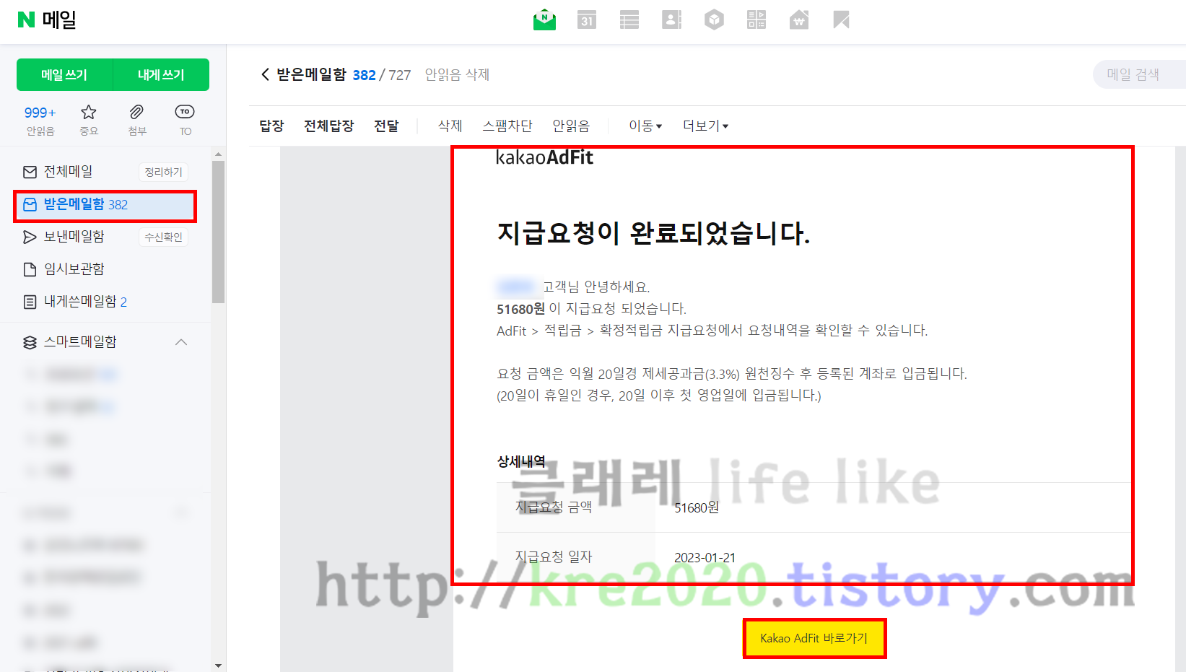Mark mail as 안읽음 in toolbar

pos(571,126)
